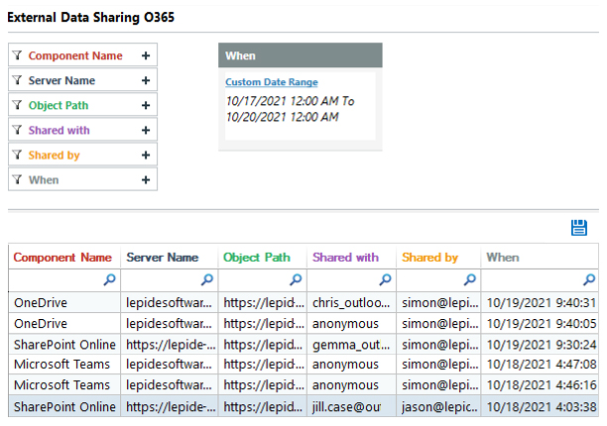Select the cell 10/19/2021 9:40:05
The height and width of the screenshot is (426, 607).
point(540,323)
